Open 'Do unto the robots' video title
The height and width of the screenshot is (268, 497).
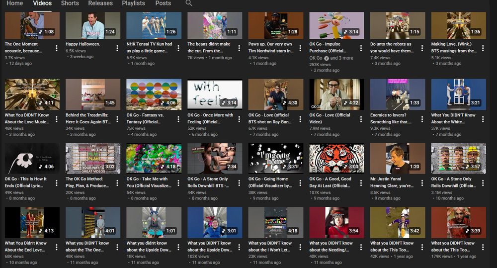[x=392, y=47]
